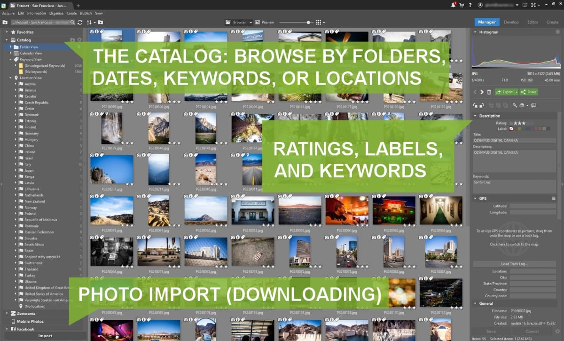
Task: Collapse the Histogram panel
Action: [475, 32]
